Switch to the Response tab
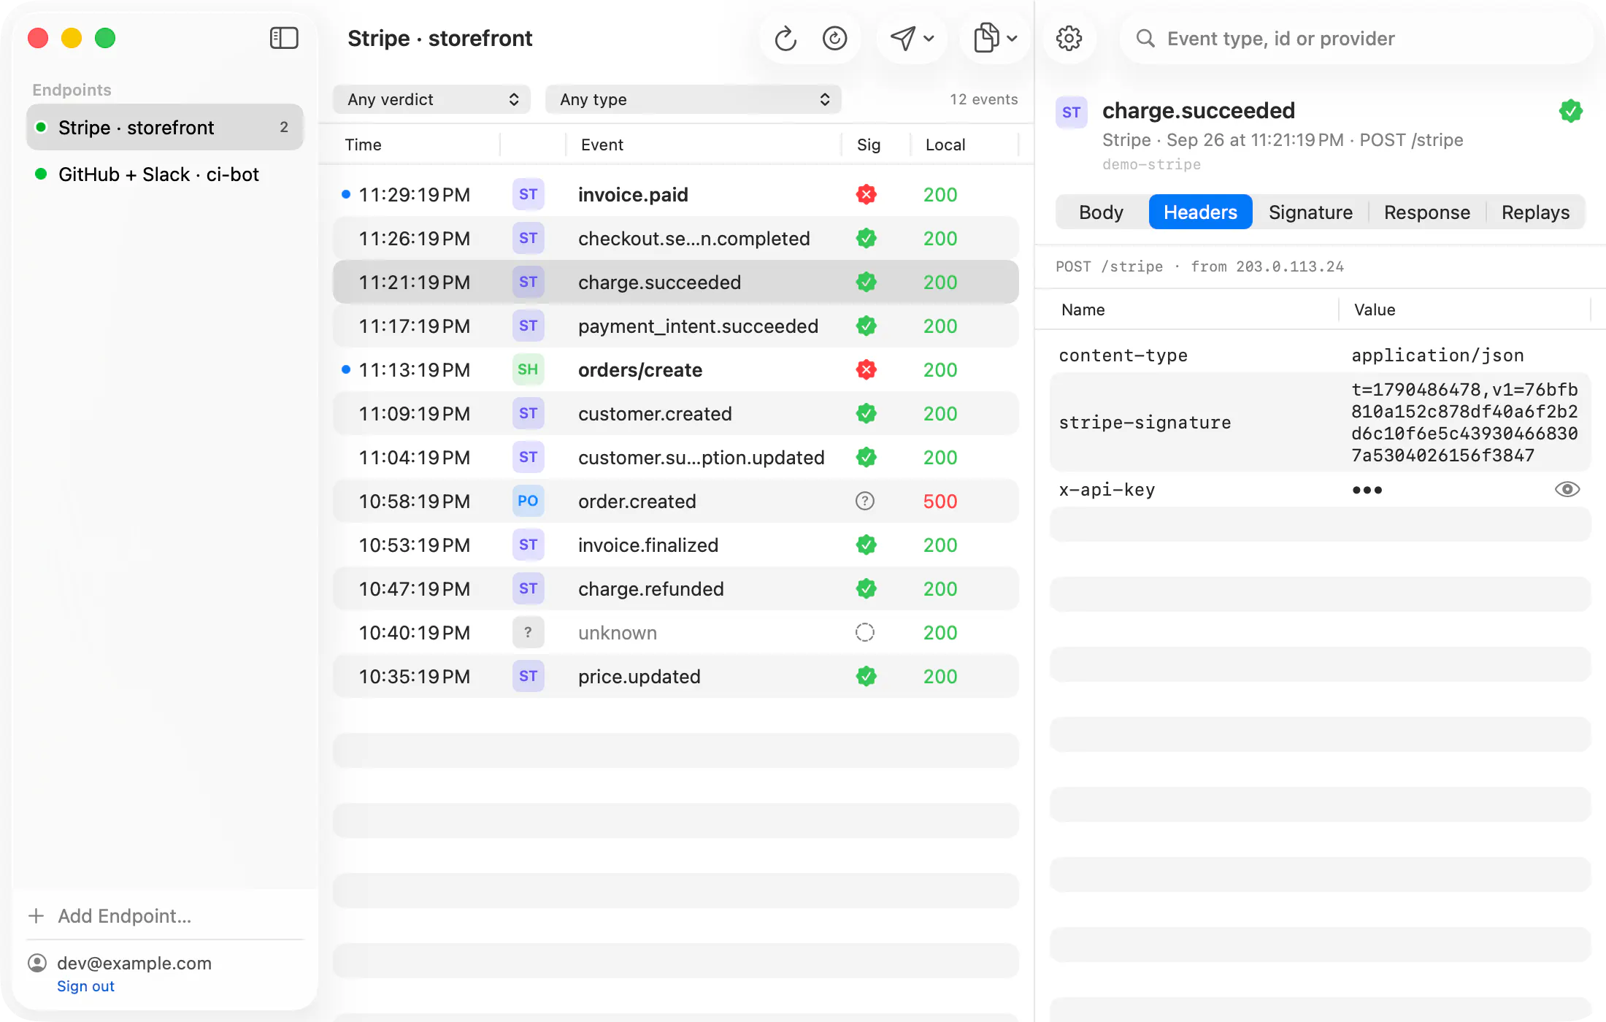 click(x=1427, y=212)
